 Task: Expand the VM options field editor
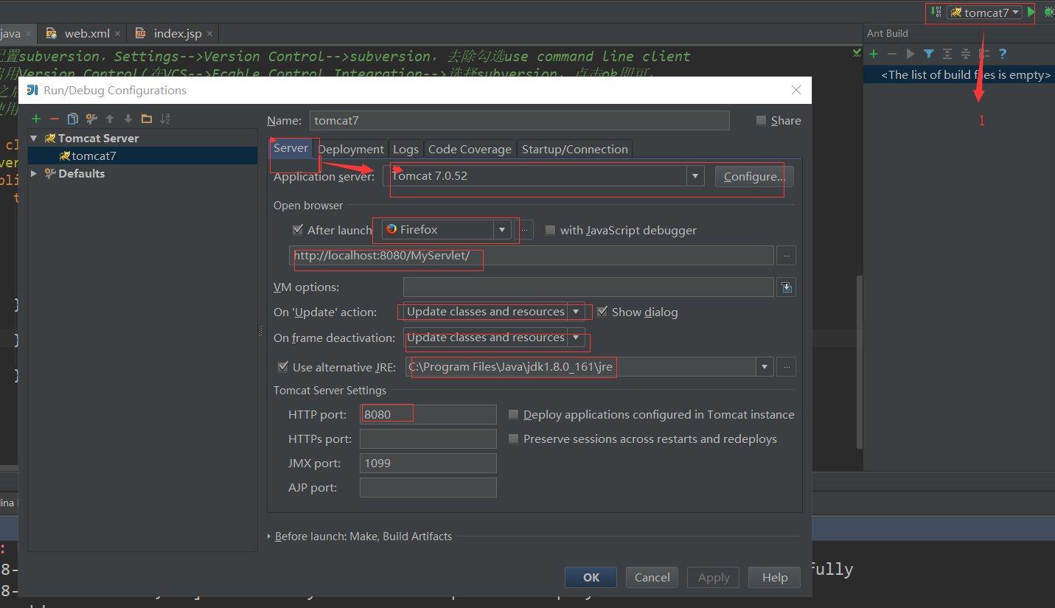787,287
